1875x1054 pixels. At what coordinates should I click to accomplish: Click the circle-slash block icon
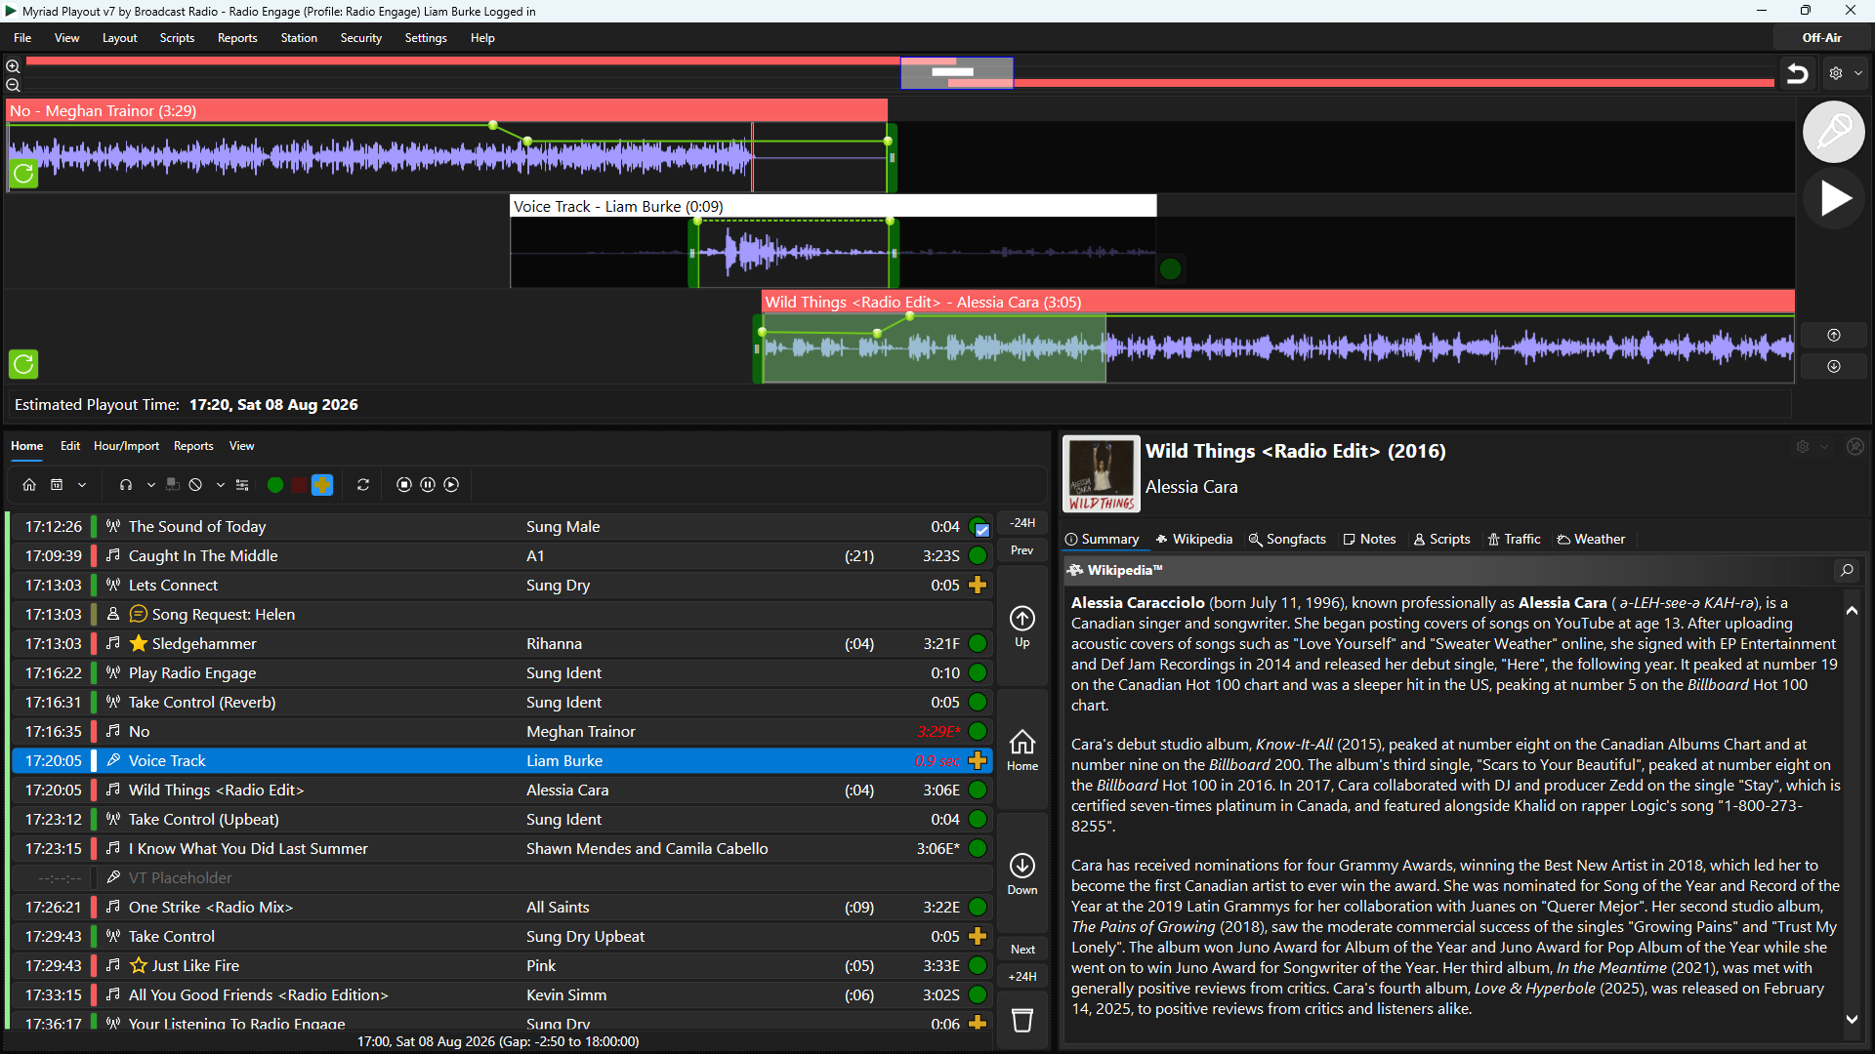click(195, 485)
